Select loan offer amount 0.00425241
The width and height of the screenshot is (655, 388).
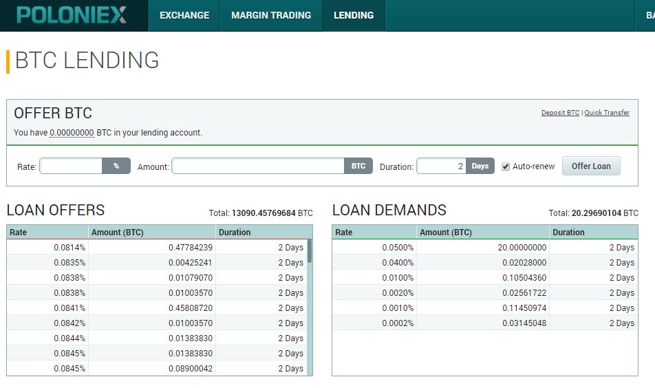(191, 262)
